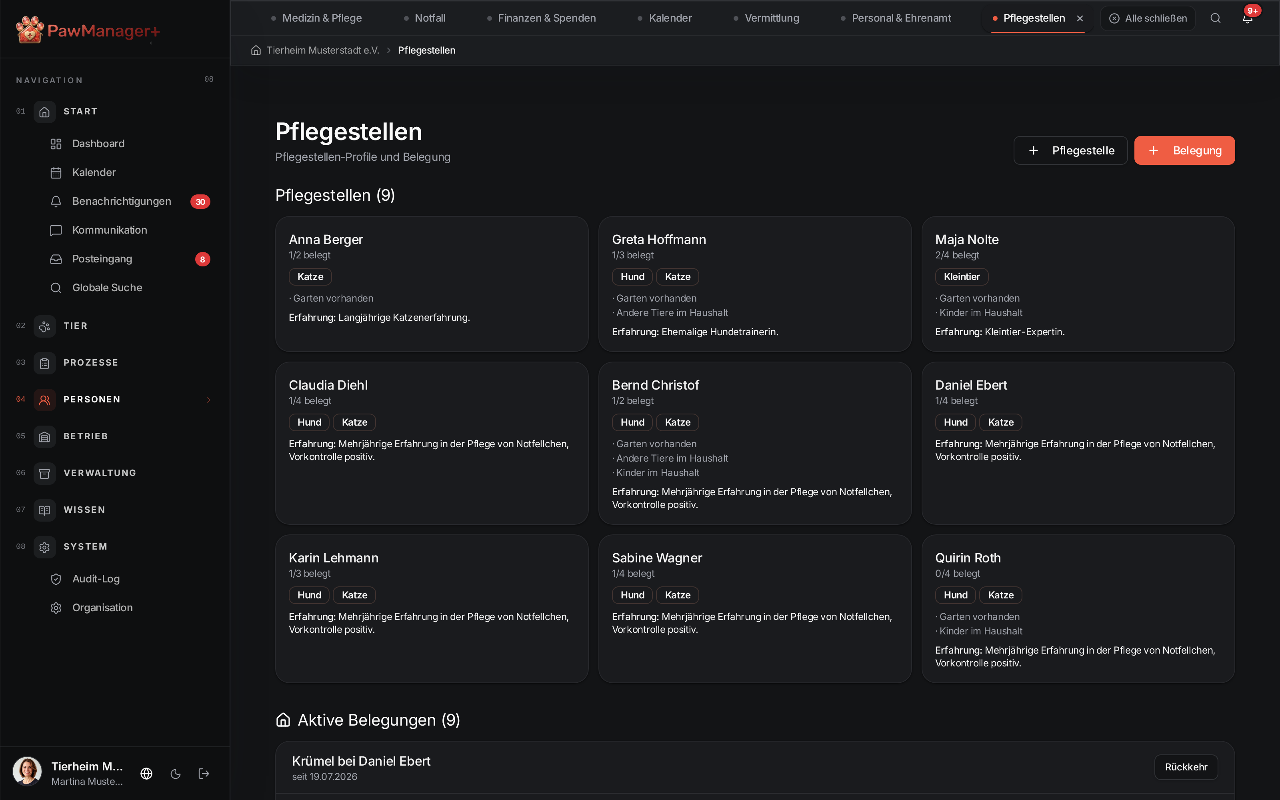The image size is (1280, 800).
Task: Expand PERSONEN section chevron
Action: pos(208,400)
